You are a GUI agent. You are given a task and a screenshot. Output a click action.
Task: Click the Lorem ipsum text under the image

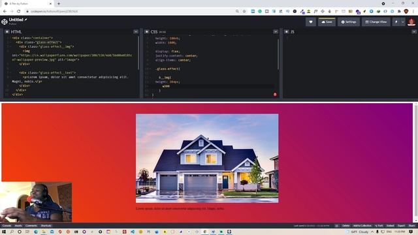tap(180, 208)
